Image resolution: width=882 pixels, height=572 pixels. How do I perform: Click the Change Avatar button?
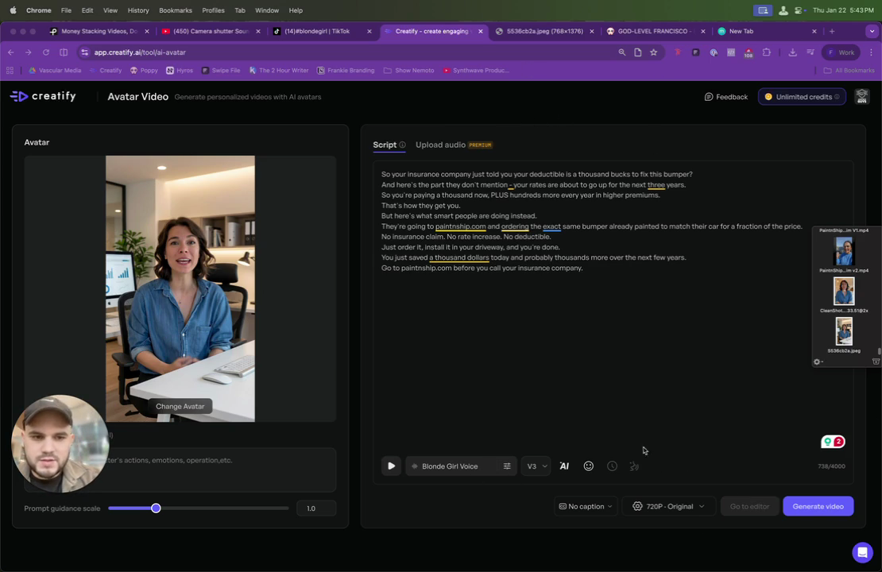[180, 406]
